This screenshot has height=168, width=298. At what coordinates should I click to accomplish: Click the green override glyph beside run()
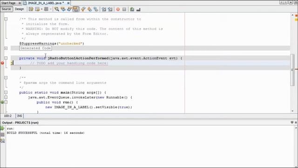pyautogui.click(x=2, y=102)
